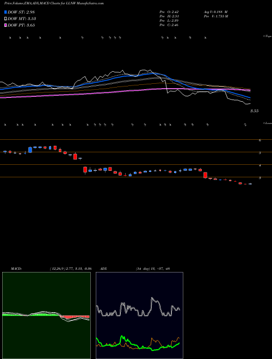Click the '<-Tops' marker label
272x359 pixels.
268,36
